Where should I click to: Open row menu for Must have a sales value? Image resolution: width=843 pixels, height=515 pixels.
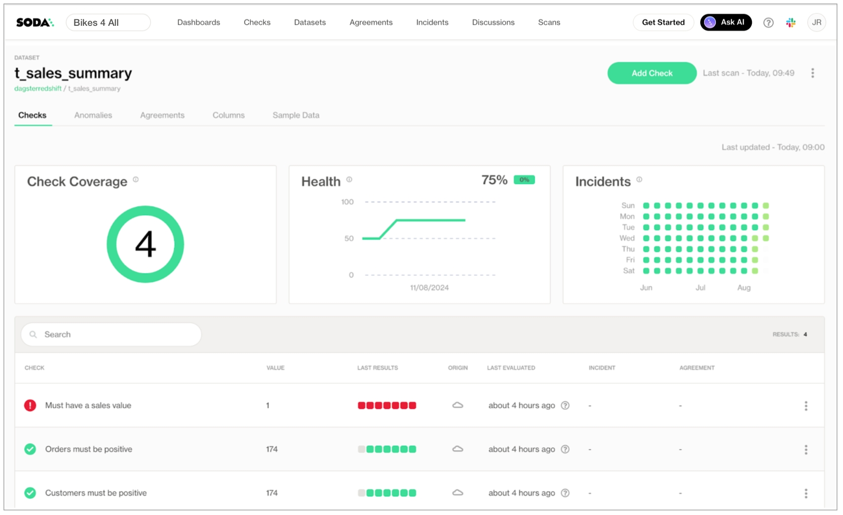(x=806, y=406)
